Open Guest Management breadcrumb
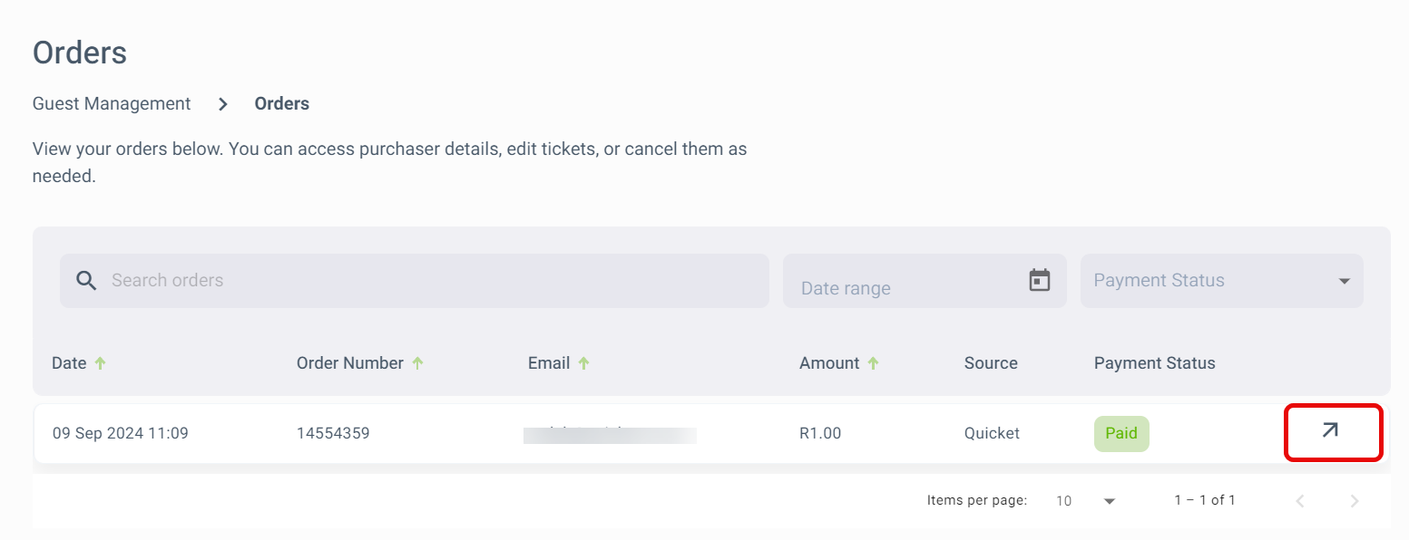 coord(112,103)
